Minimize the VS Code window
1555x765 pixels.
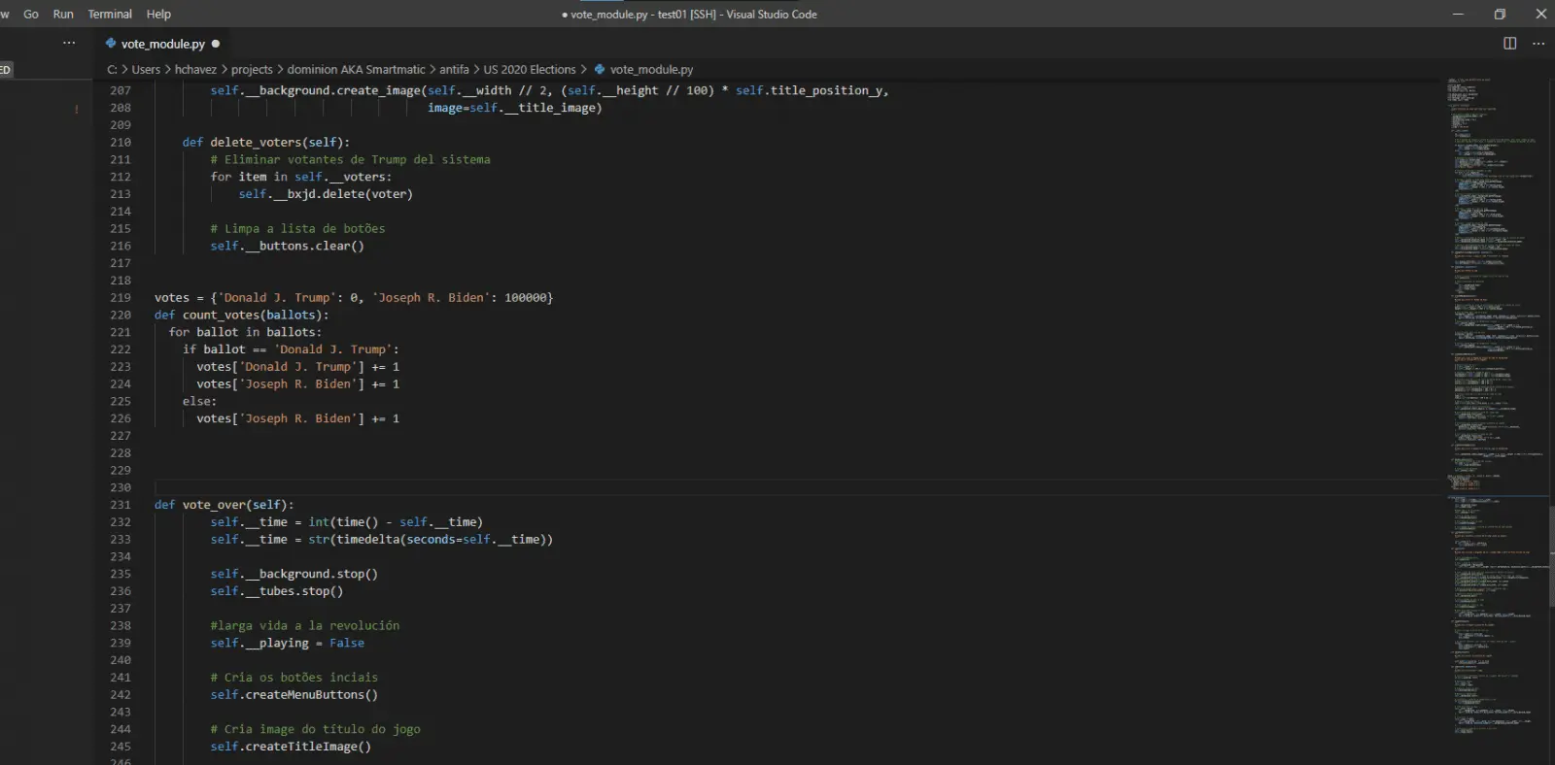point(1458,14)
